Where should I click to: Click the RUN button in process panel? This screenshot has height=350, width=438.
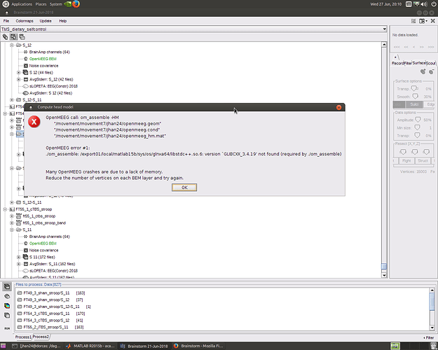7,327
